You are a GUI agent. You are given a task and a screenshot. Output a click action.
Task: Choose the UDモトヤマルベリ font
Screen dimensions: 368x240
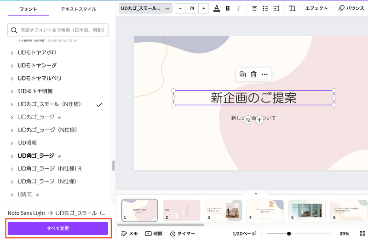[x=40, y=78]
